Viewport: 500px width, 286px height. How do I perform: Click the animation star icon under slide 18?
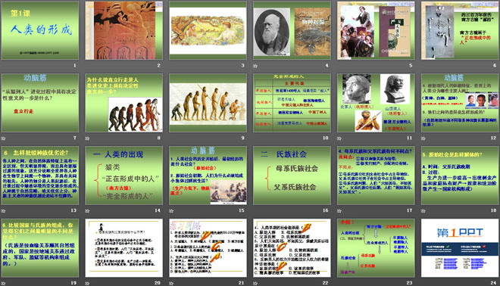423,211
